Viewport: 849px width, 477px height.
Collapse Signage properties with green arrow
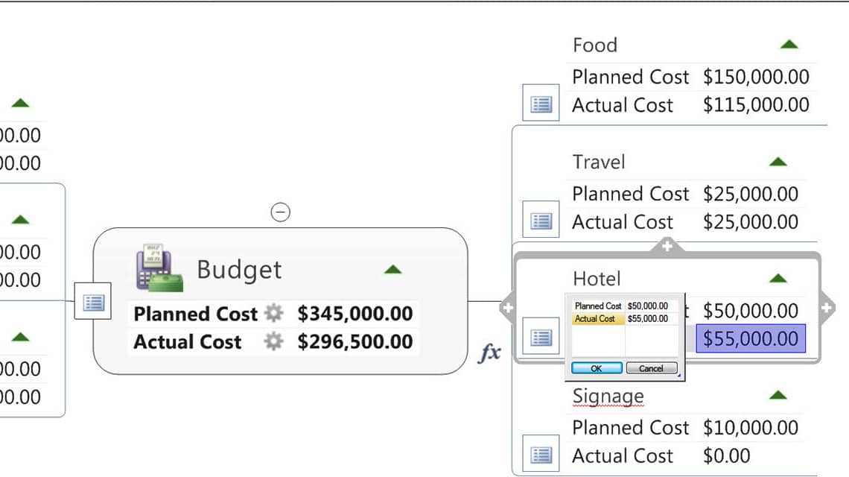(778, 395)
